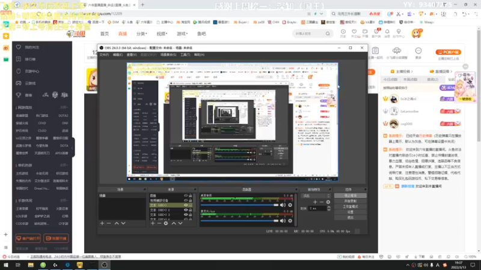Open the OBS 工具(T) menu
This screenshot has width=481, height=270.
[185, 55]
